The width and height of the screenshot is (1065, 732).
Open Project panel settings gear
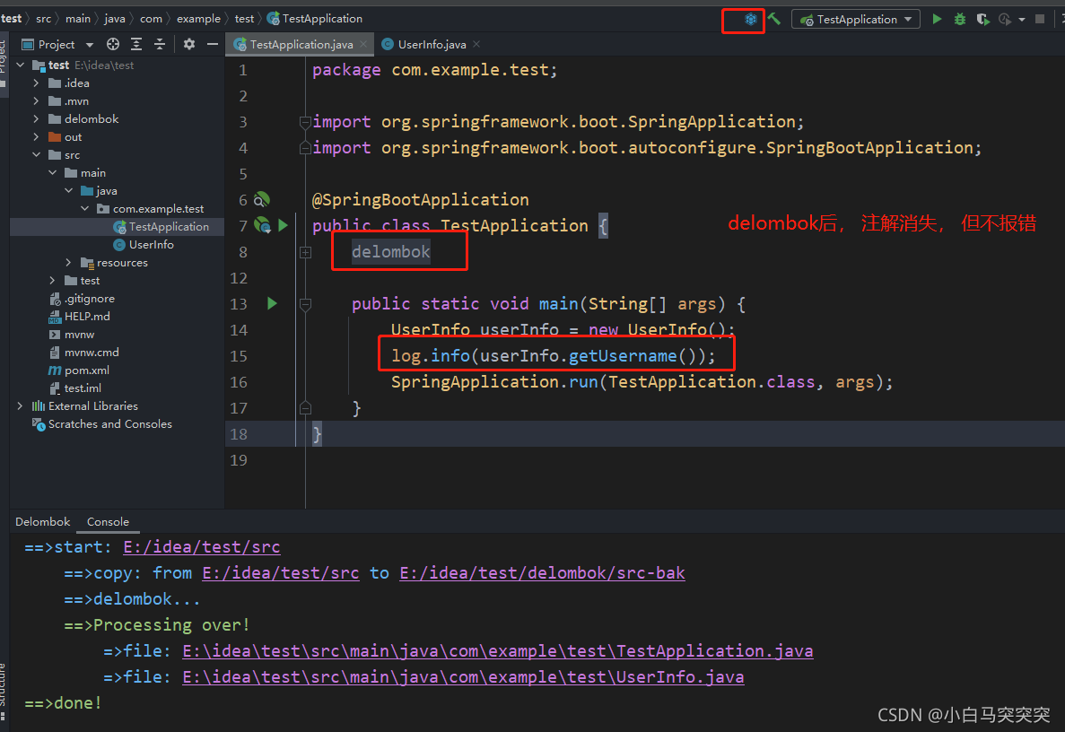coord(189,44)
